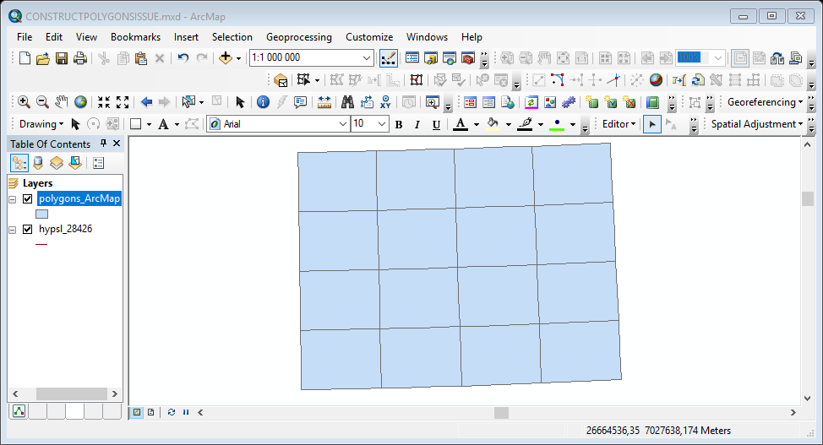823x445 pixels.
Task: Paste from clipboard
Action: (x=140, y=57)
